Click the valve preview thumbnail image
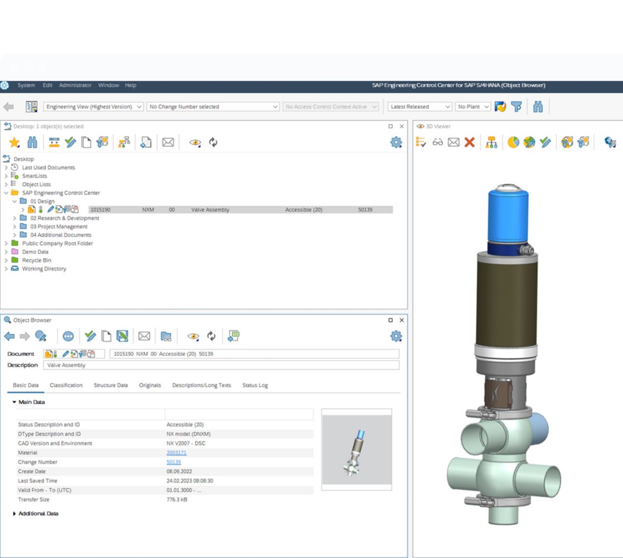Viewport: 623px width, 558px height. coord(357,449)
